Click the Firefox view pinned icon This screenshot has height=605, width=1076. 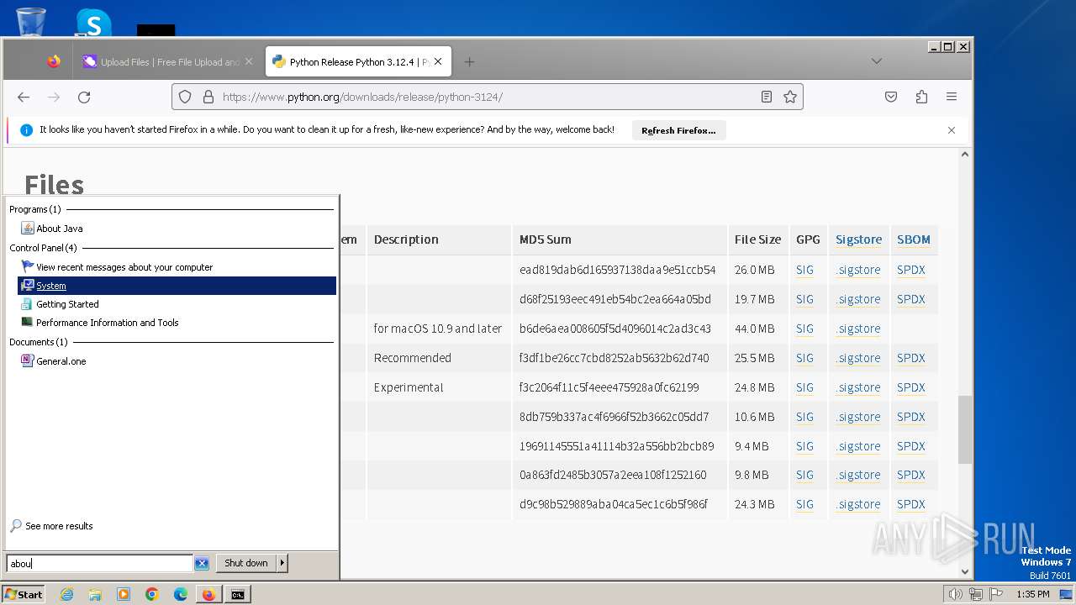click(54, 61)
